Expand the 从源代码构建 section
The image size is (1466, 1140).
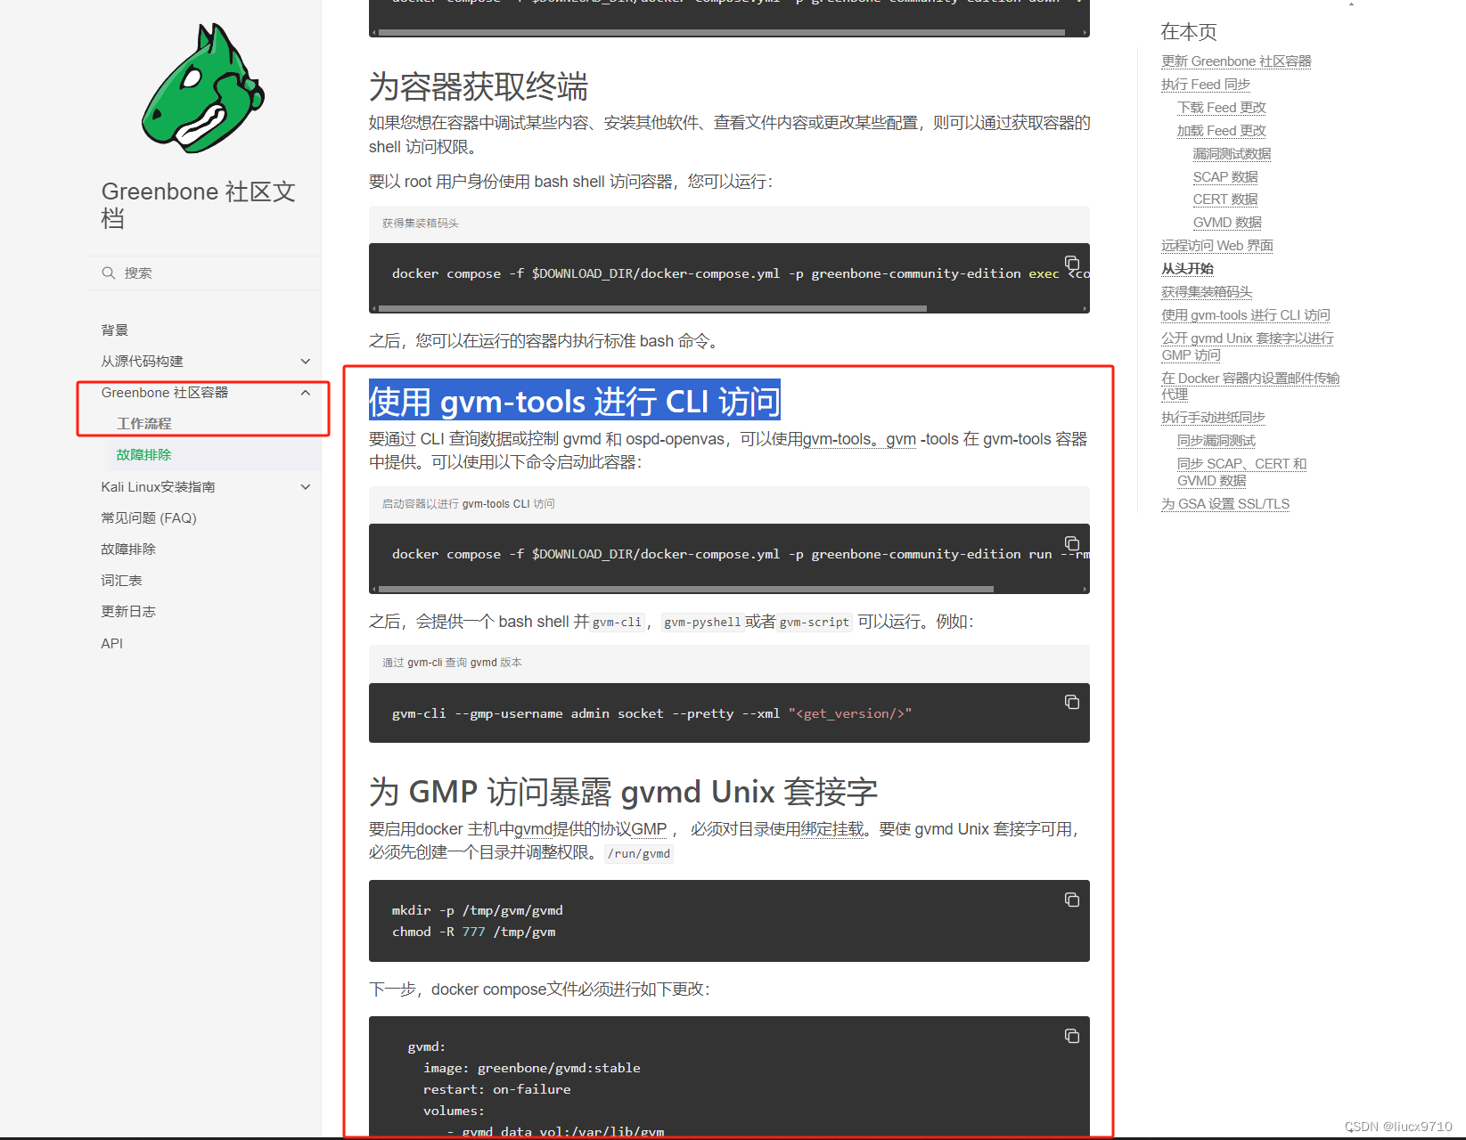tap(305, 361)
